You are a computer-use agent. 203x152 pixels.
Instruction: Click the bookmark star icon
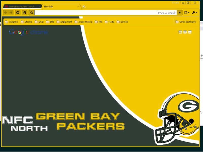point(32,12)
